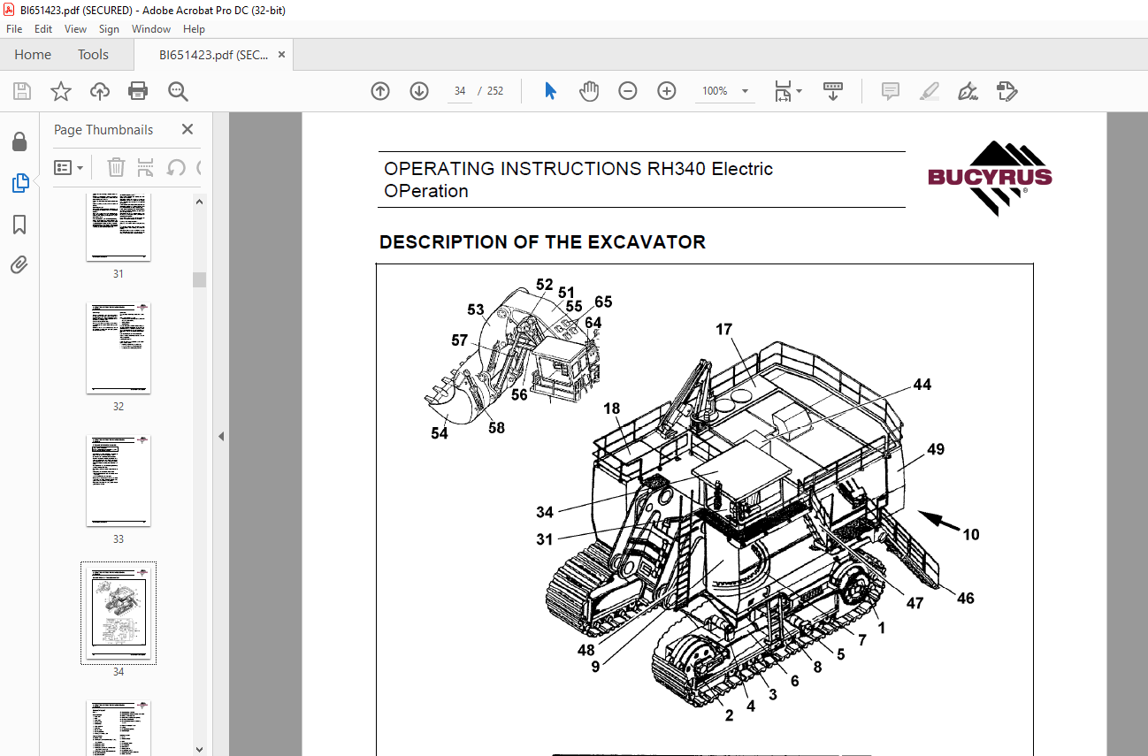
Task: Select the Highlight text tool
Action: pos(929,91)
